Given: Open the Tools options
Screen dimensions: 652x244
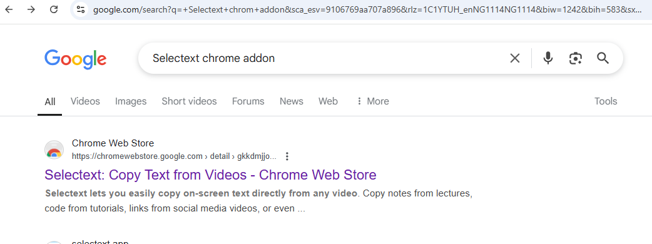Looking at the screenshot, I should pos(606,101).
